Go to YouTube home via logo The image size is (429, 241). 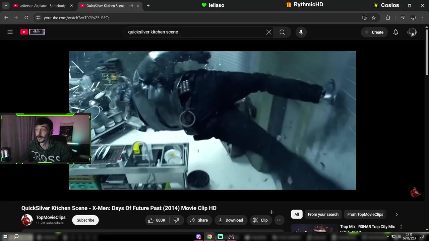(x=33, y=32)
